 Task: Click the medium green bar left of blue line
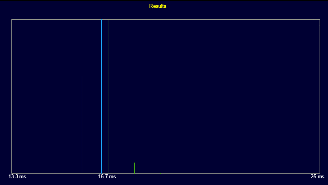(82, 125)
